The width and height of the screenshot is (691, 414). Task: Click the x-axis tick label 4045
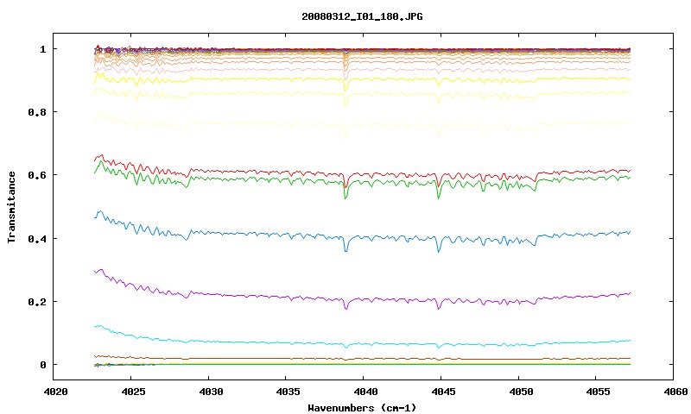[442, 392]
